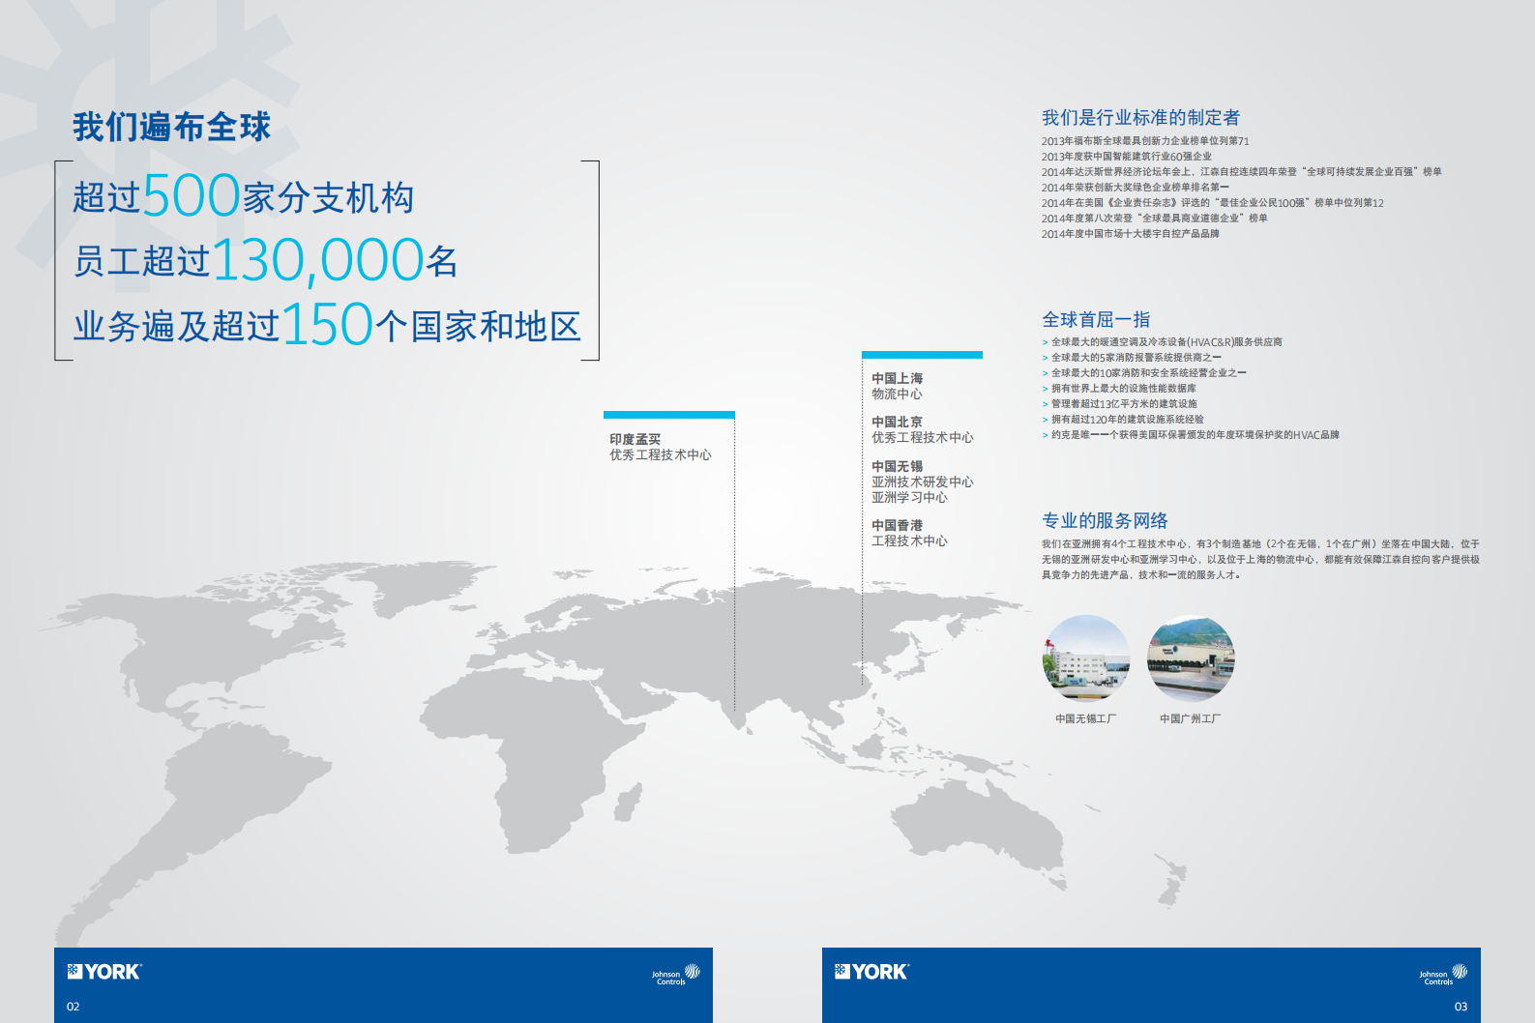Open the 中国广州工厂 circular photo
Viewport: 1535px width, 1023px height.
click(1190, 658)
